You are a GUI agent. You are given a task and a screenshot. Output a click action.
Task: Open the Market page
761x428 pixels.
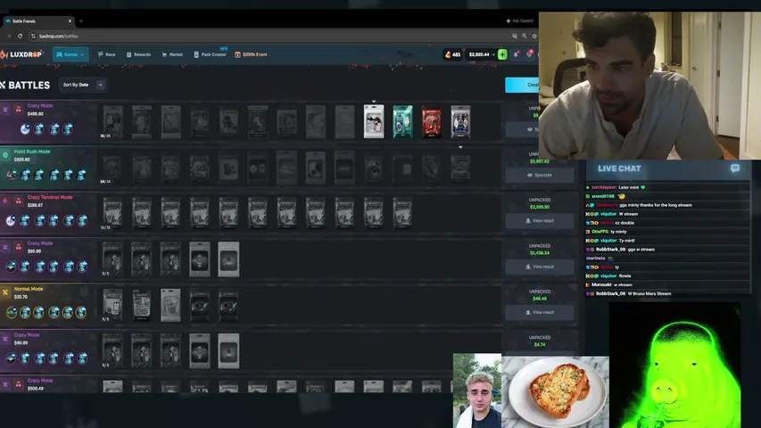[x=172, y=54]
